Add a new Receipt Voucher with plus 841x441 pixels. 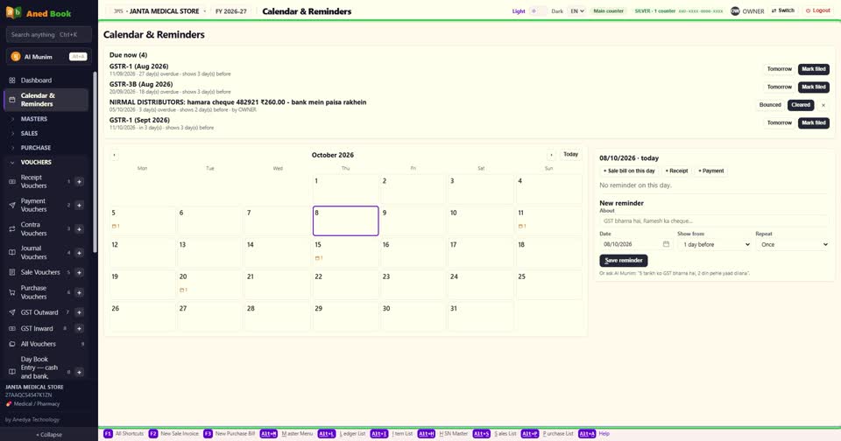click(x=80, y=182)
